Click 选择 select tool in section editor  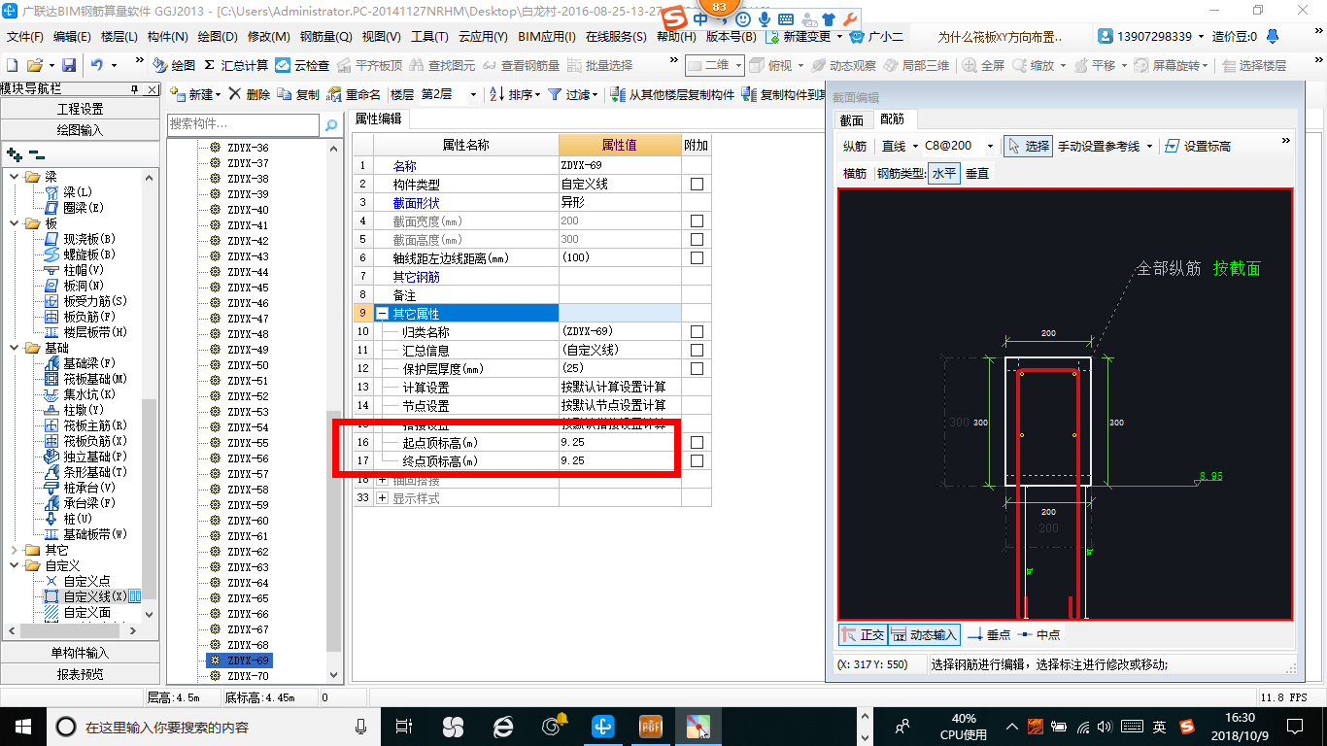[x=1029, y=146]
